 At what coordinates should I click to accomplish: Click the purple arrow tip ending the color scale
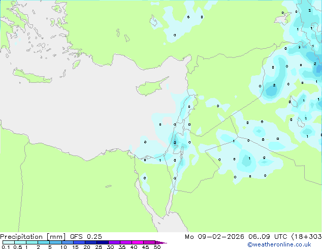(161, 242)
